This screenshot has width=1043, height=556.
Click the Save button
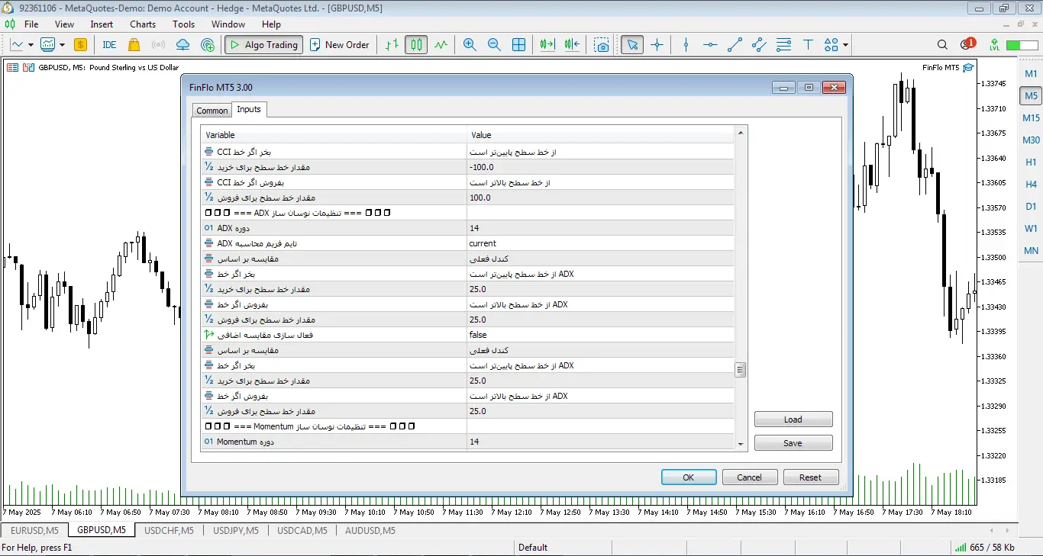793,443
